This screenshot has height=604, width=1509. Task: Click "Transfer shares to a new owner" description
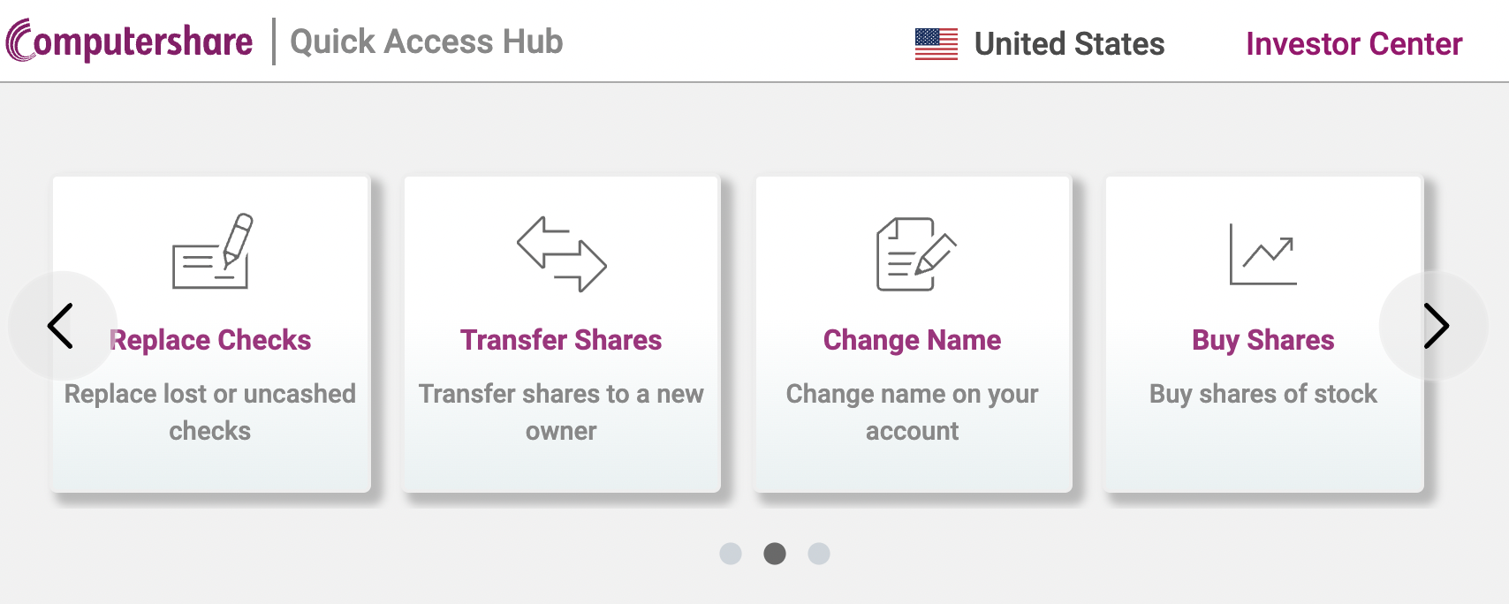pyautogui.click(x=561, y=411)
